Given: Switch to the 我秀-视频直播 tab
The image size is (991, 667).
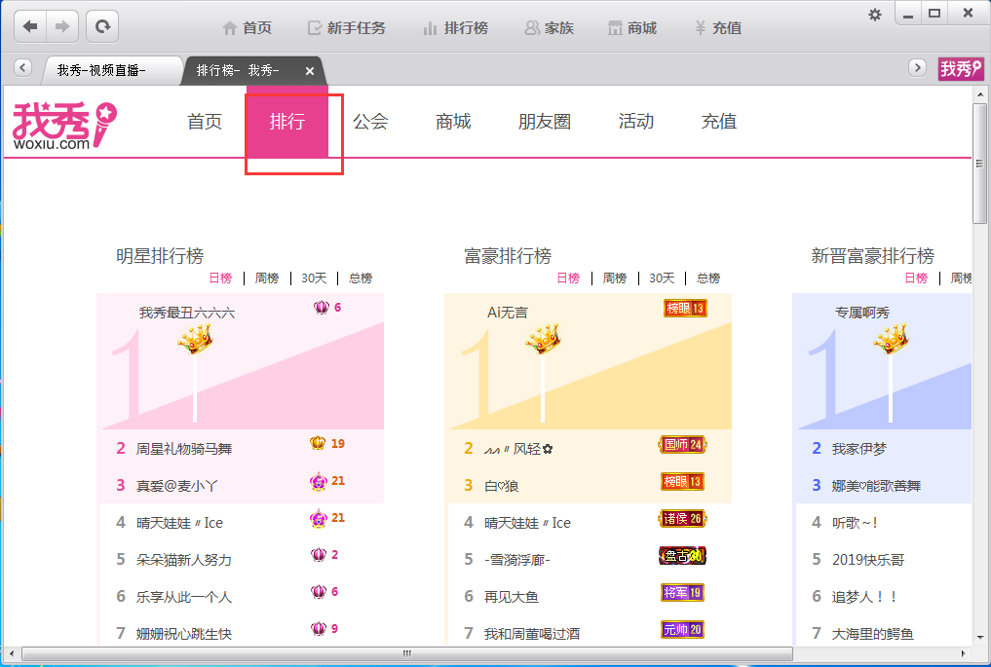Looking at the screenshot, I should tap(112, 70).
